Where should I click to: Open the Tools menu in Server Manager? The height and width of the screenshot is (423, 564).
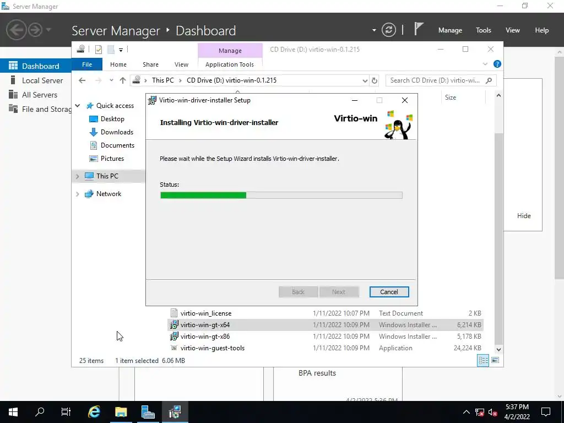[x=484, y=30]
